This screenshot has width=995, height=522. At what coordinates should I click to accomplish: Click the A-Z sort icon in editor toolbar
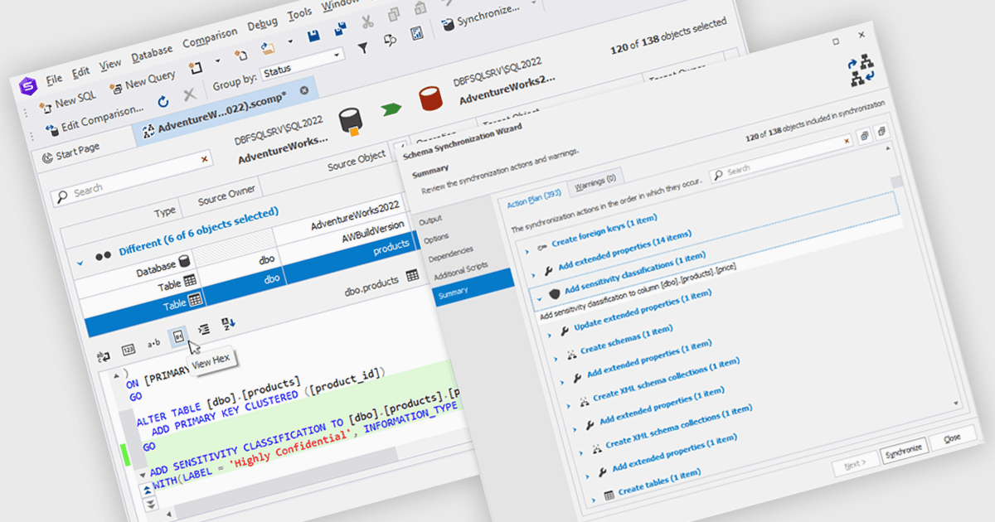(228, 323)
